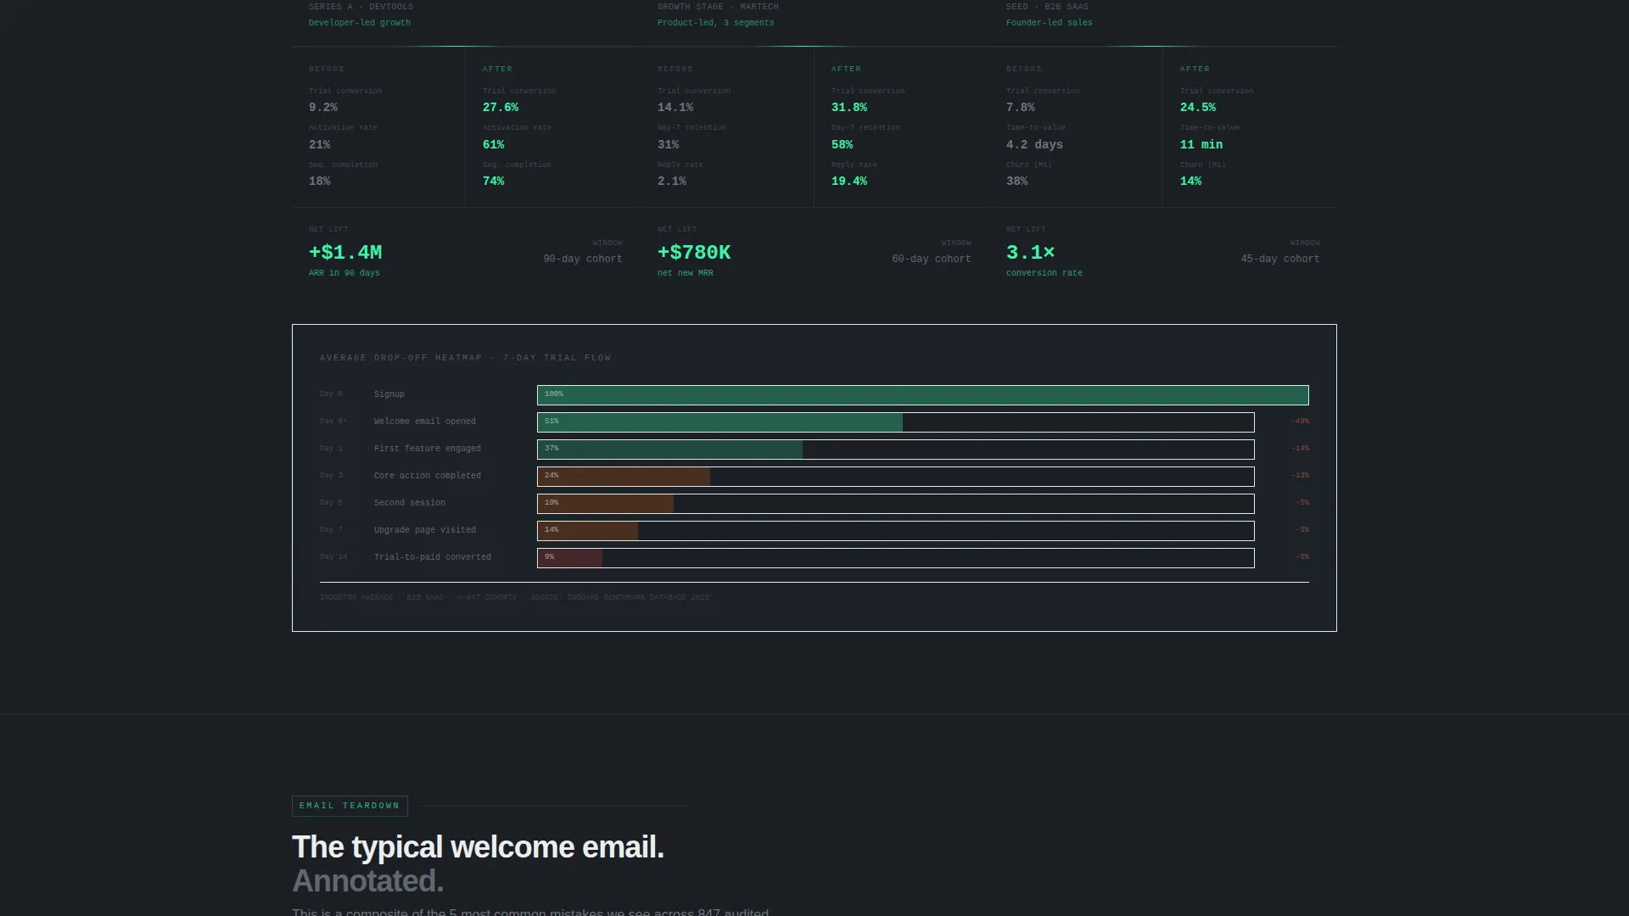This screenshot has width=1629, height=916.
Task: Click the 'Trial-to-paid converted' label
Action: pos(433,557)
